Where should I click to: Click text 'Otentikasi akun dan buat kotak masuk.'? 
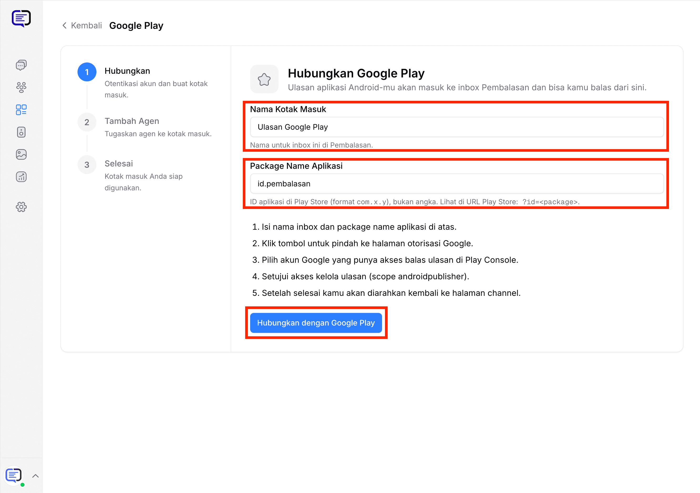(156, 89)
